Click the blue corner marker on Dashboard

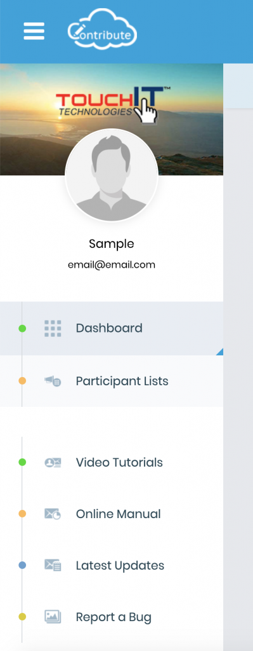click(x=220, y=352)
